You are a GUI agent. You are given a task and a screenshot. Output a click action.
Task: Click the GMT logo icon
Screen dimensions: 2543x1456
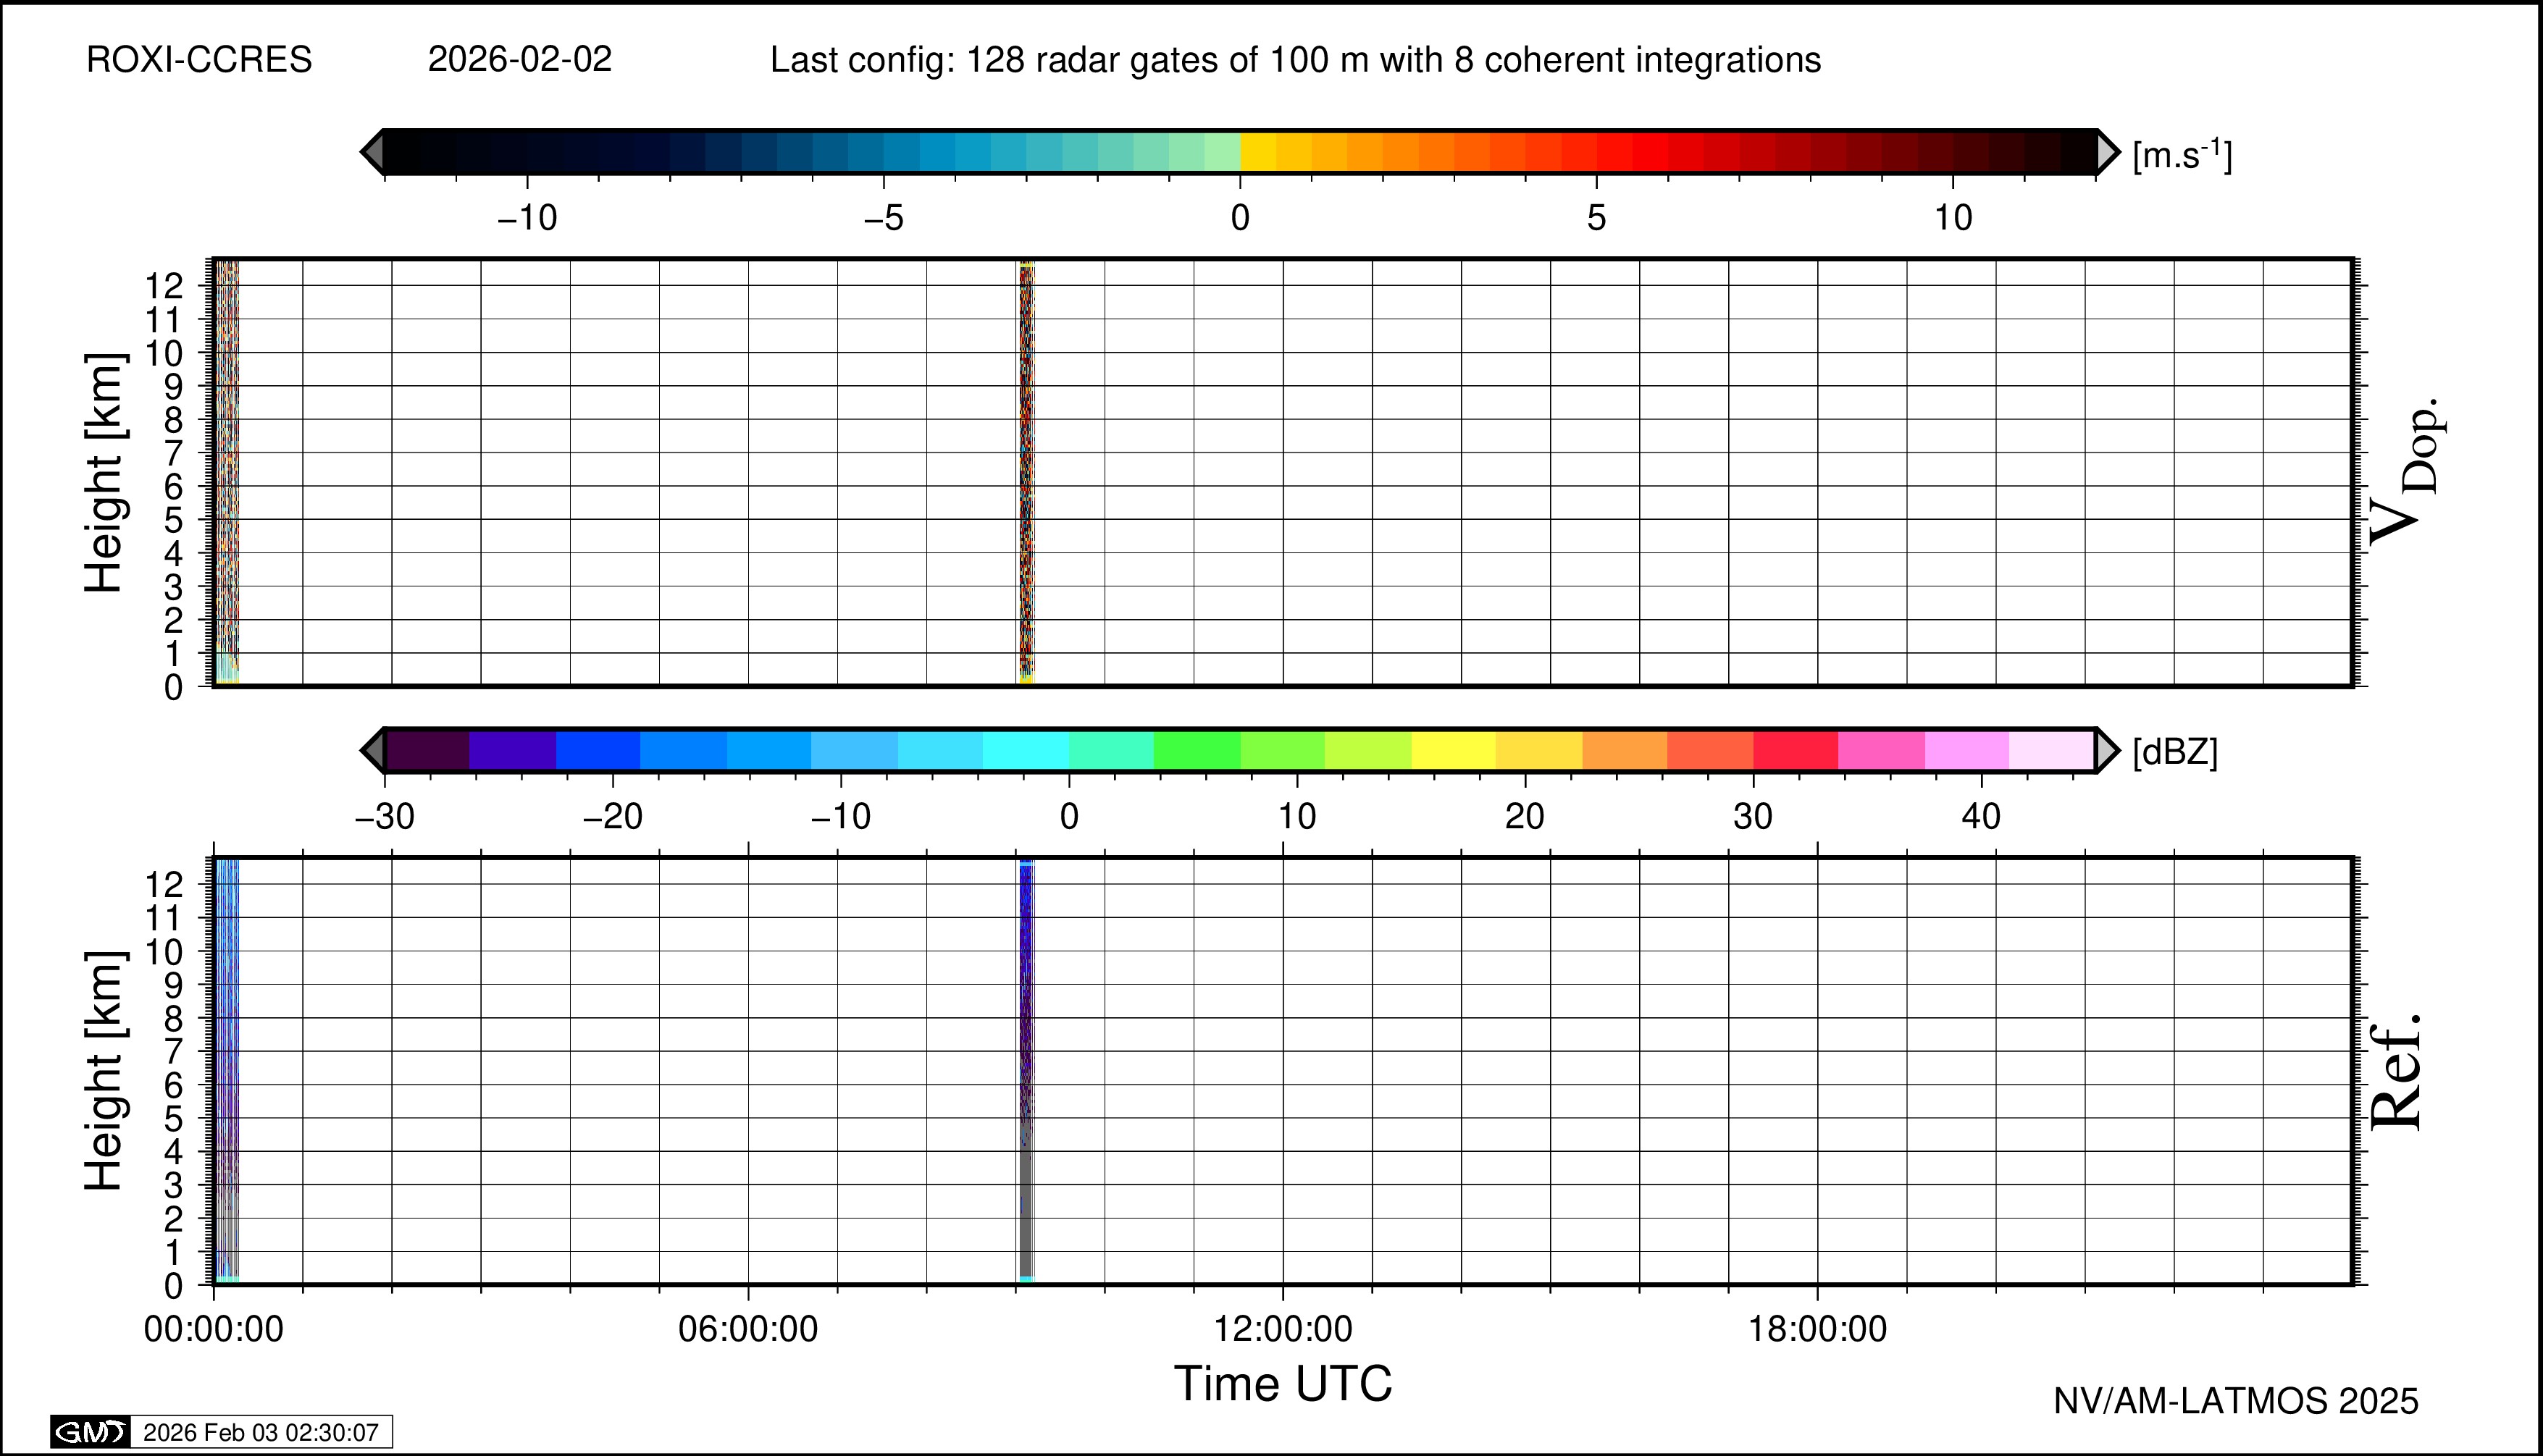tap(90, 1432)
